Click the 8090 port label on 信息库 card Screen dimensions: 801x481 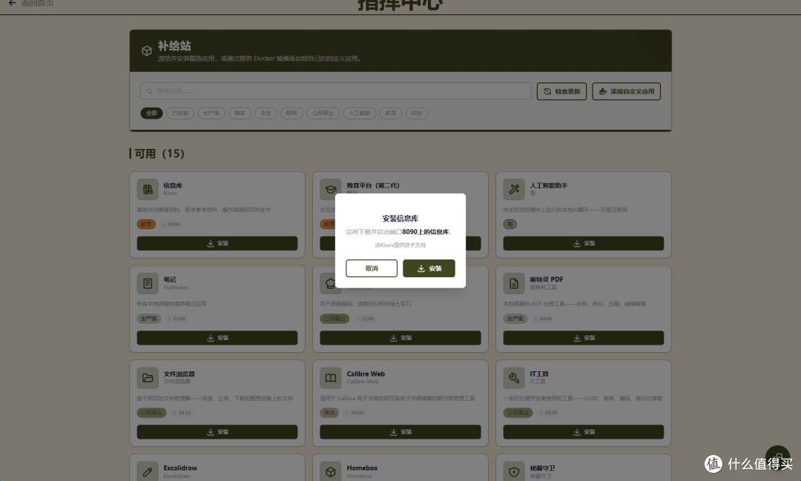coord(172,224)
